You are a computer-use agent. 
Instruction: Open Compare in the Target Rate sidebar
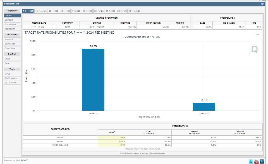click(x=12, y=20)
